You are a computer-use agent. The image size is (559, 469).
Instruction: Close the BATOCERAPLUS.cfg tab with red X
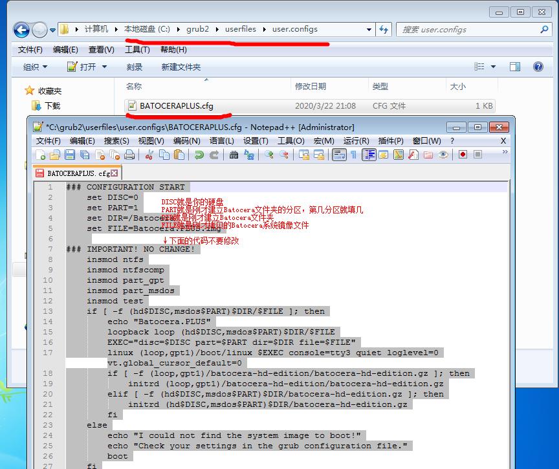pyautogui.click(x=114, y=173)
